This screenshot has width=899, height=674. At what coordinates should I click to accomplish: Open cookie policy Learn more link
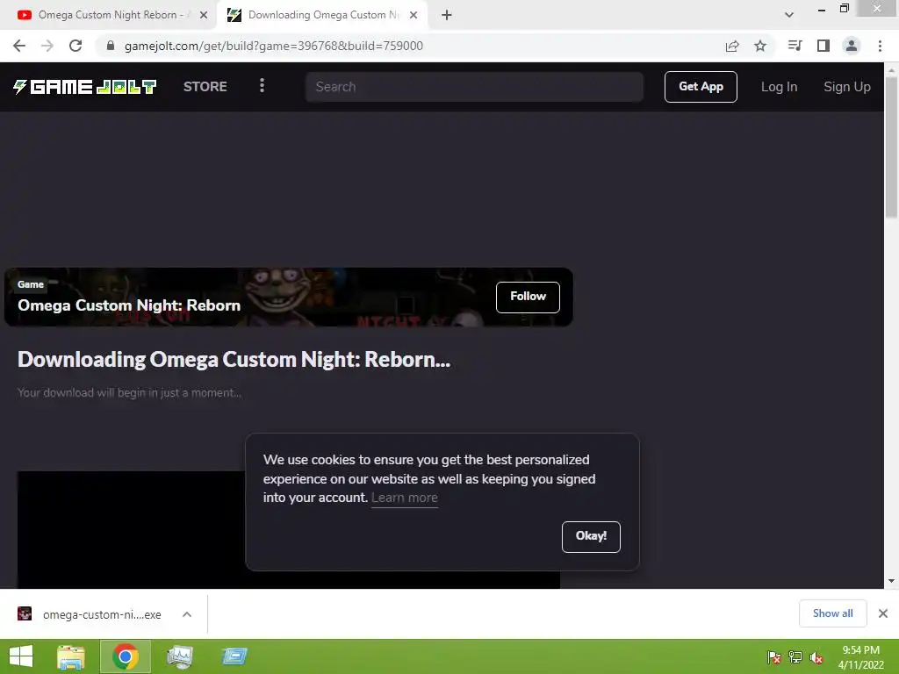click(x=404, y=498)
